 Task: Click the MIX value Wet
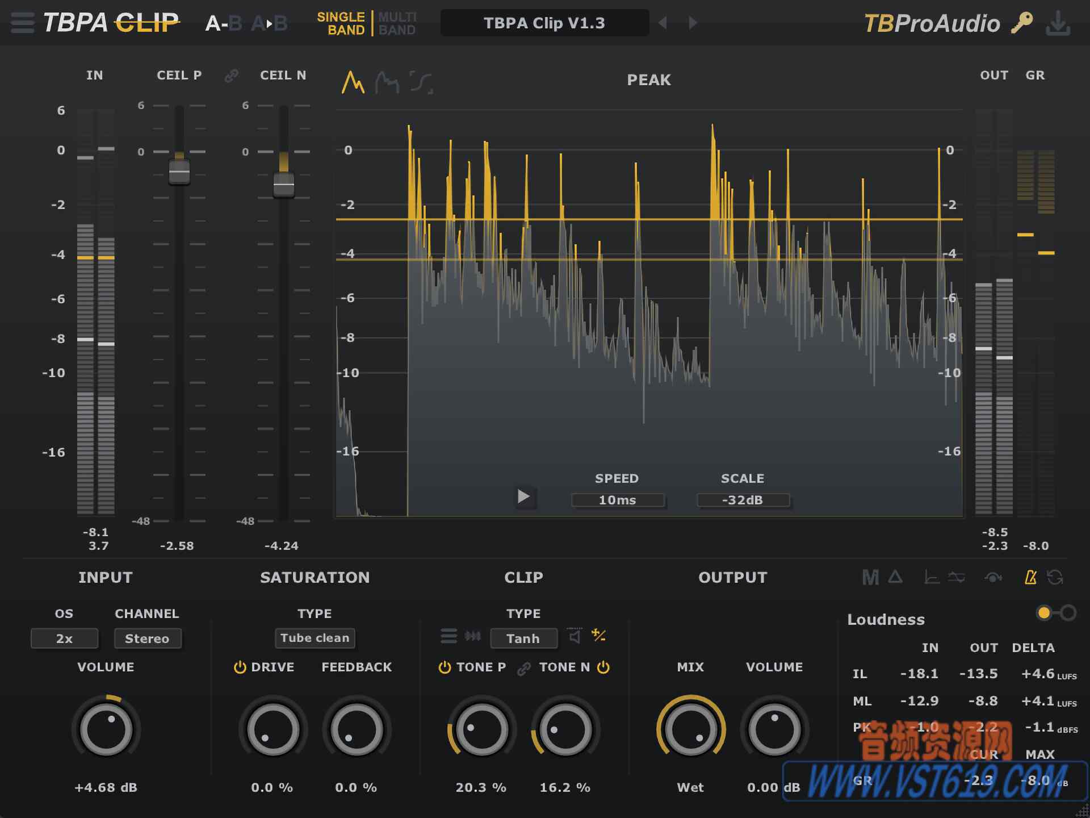coord(690,787)
